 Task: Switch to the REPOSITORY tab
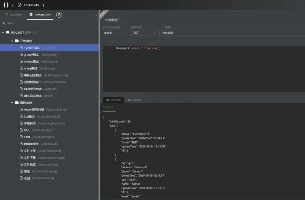(40, 15)
